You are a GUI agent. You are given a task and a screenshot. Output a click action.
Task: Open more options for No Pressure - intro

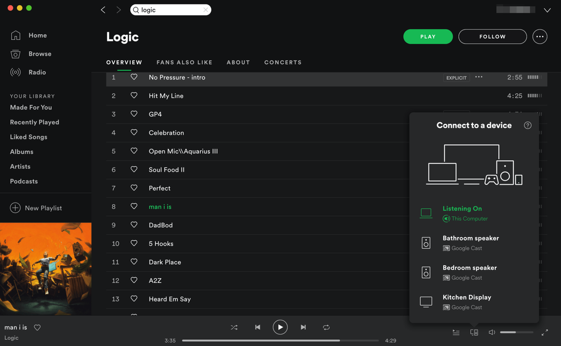pos(478,77)
